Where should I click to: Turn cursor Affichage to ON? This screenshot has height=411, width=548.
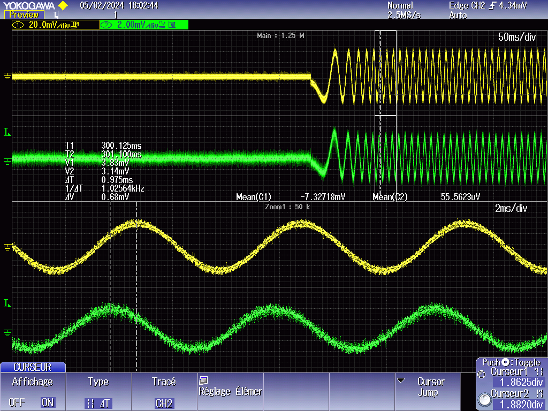coord(48,402)
